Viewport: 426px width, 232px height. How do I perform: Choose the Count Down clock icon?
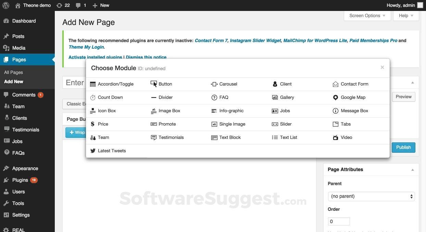point(93,98)
